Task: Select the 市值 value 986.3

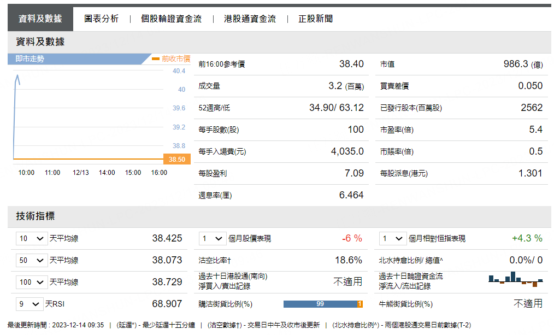Action: click(x=516, y=64)
